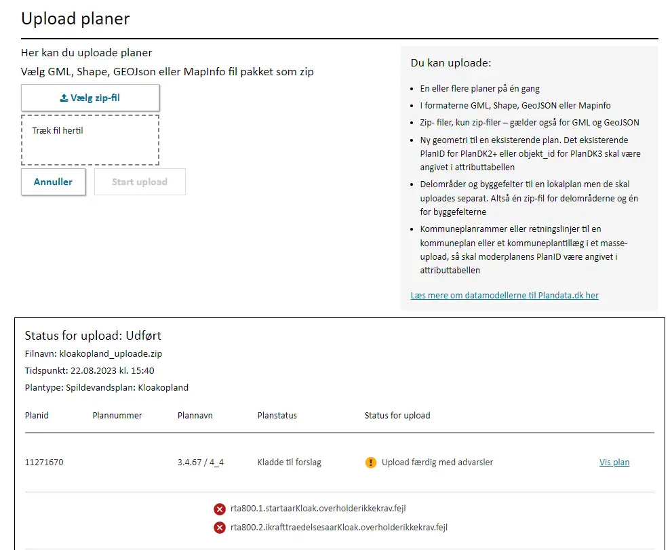Click the Plannavn column header
Viewport: 672px width, 550px height.
point(195,416)
